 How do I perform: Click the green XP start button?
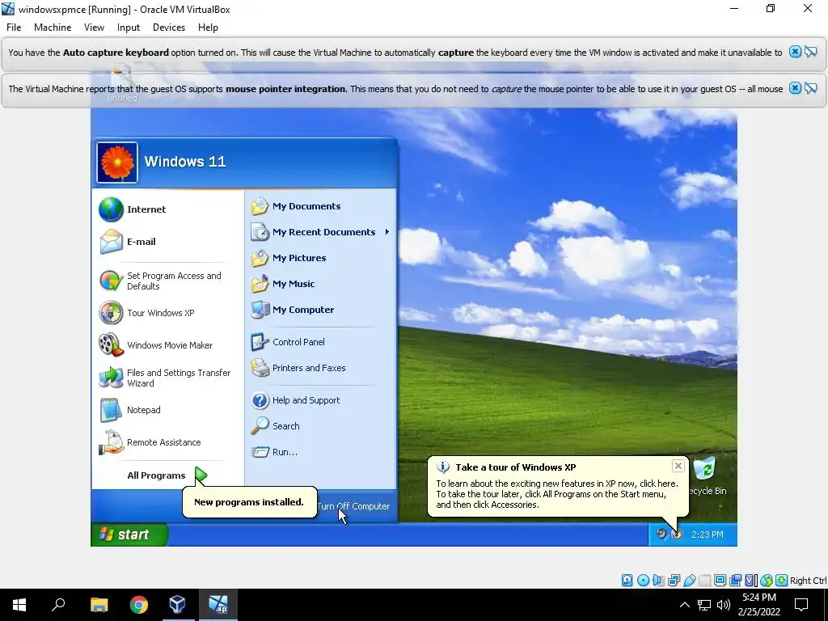(x=129, y=534)
